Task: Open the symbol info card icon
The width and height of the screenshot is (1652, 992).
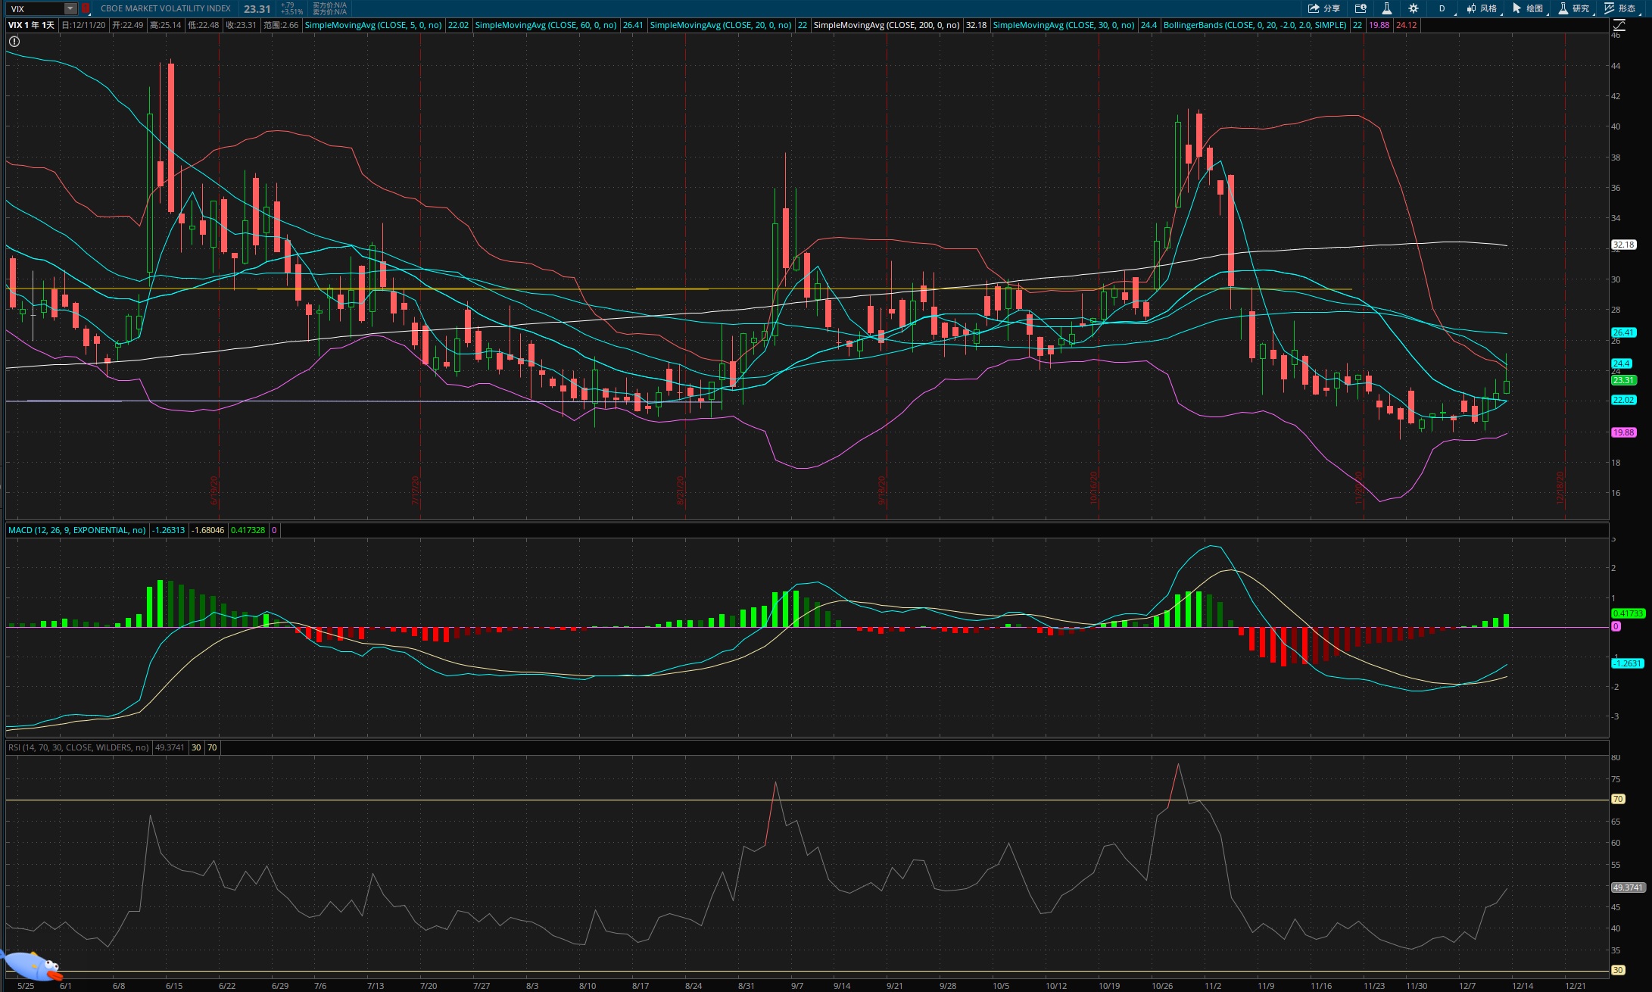Action: point(1361,8)
